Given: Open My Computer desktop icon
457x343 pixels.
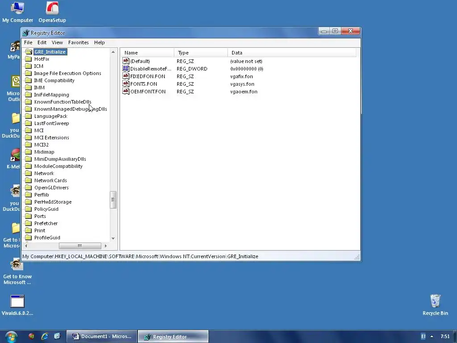Looking at the screenshot, I should pyautogui.click(x=17, y=12).
